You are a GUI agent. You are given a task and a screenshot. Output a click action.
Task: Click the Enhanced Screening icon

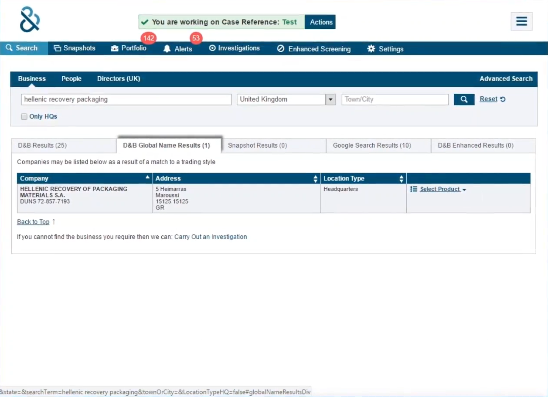(281, 49)
